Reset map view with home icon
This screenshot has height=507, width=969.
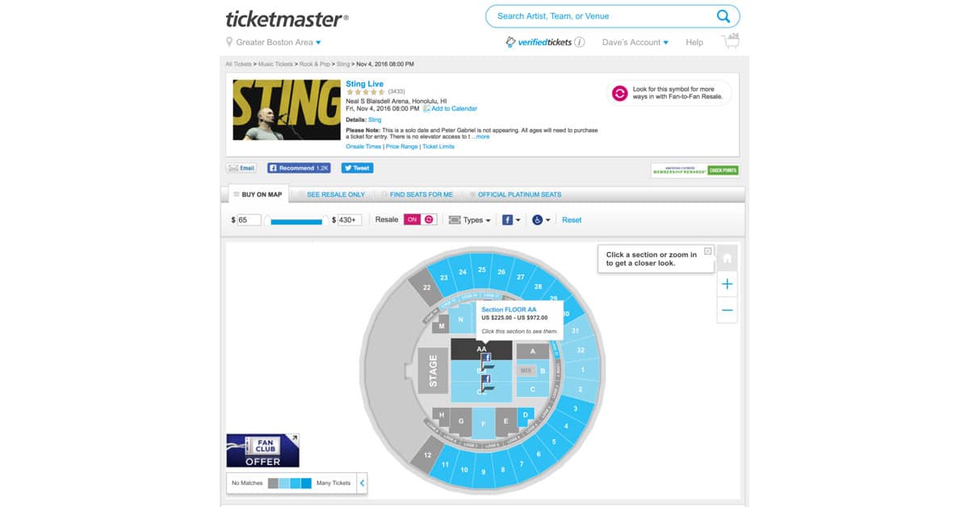tap(727, 258)
